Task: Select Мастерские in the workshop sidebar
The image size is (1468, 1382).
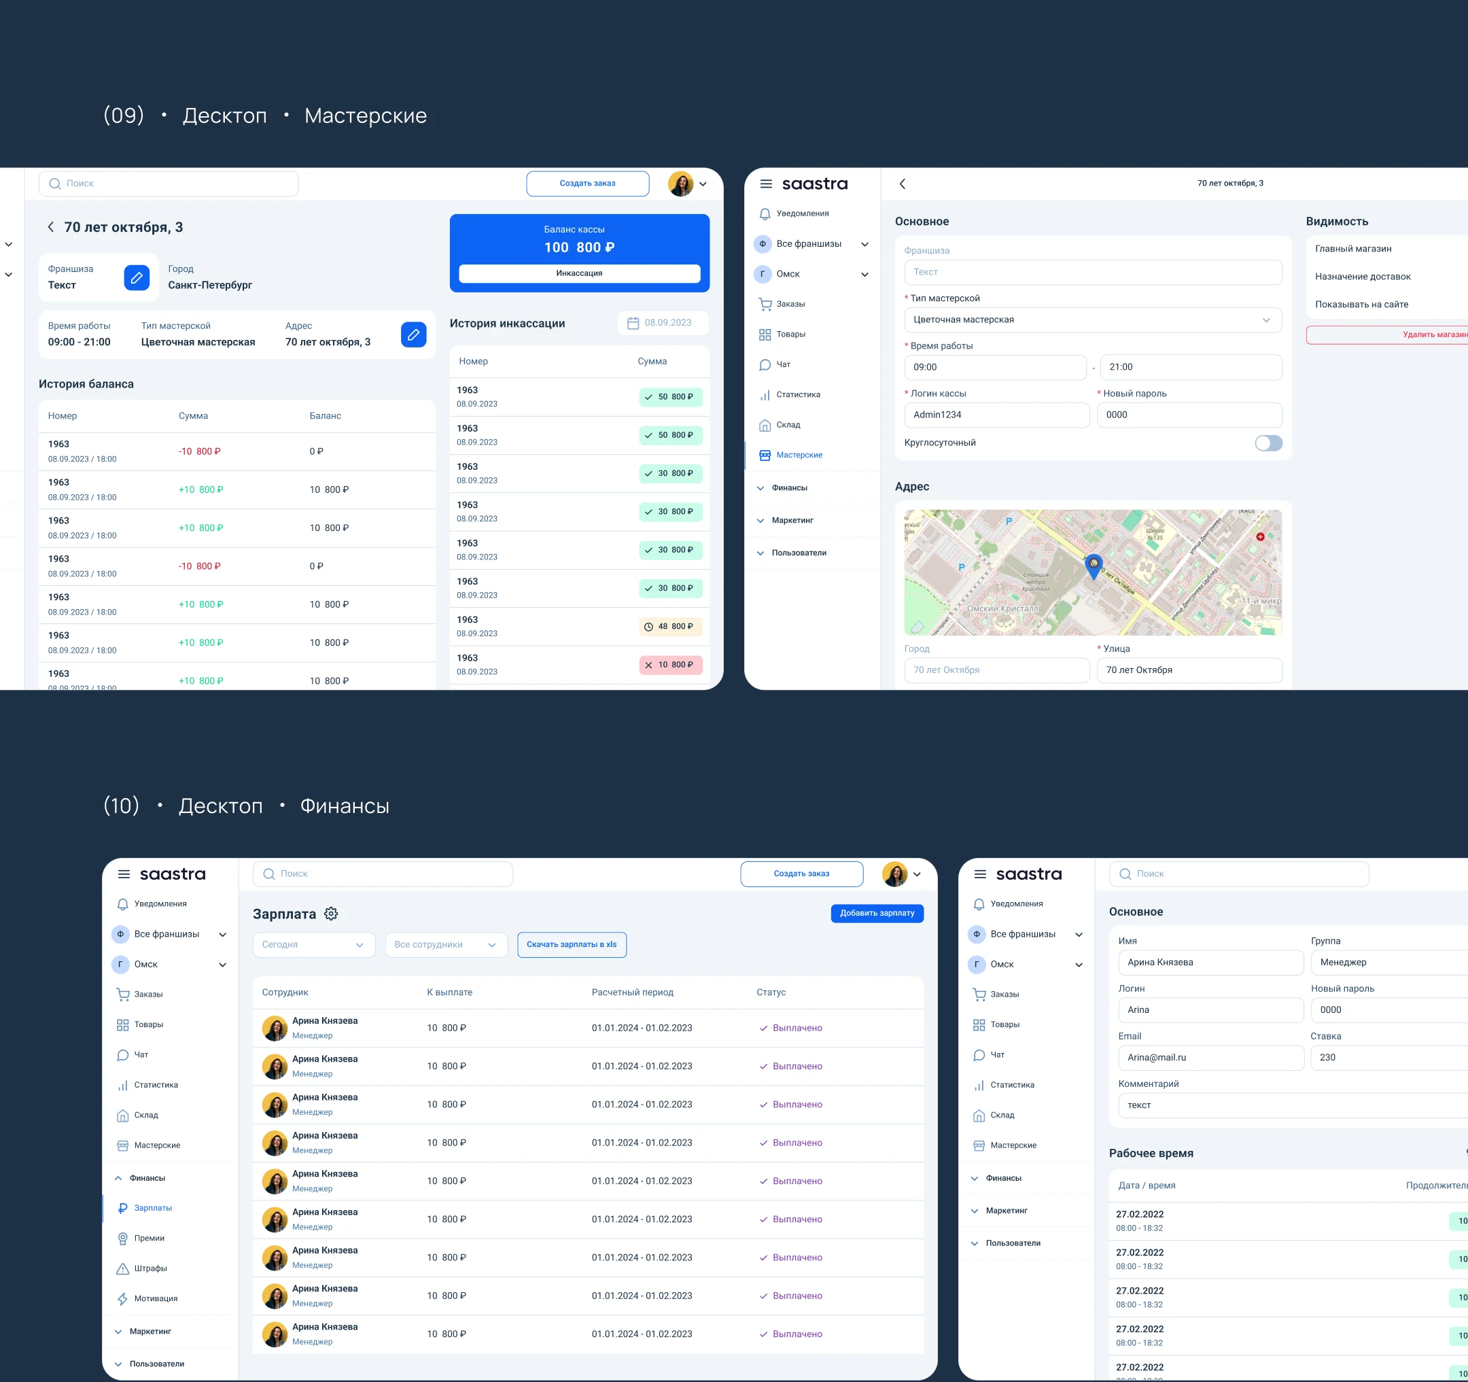Action: coord(799,455)
